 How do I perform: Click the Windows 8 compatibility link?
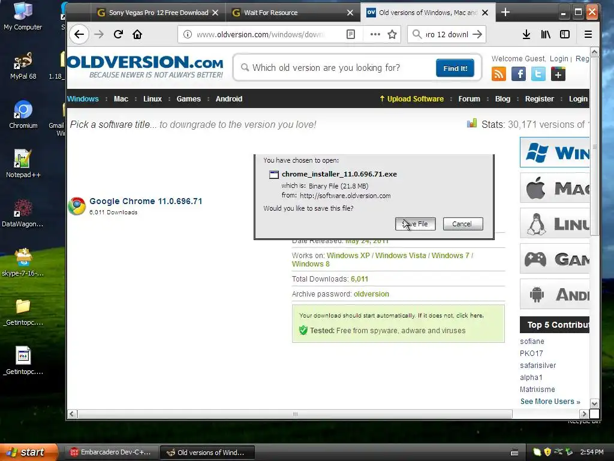pyautogui.click(x=311, y=264)
